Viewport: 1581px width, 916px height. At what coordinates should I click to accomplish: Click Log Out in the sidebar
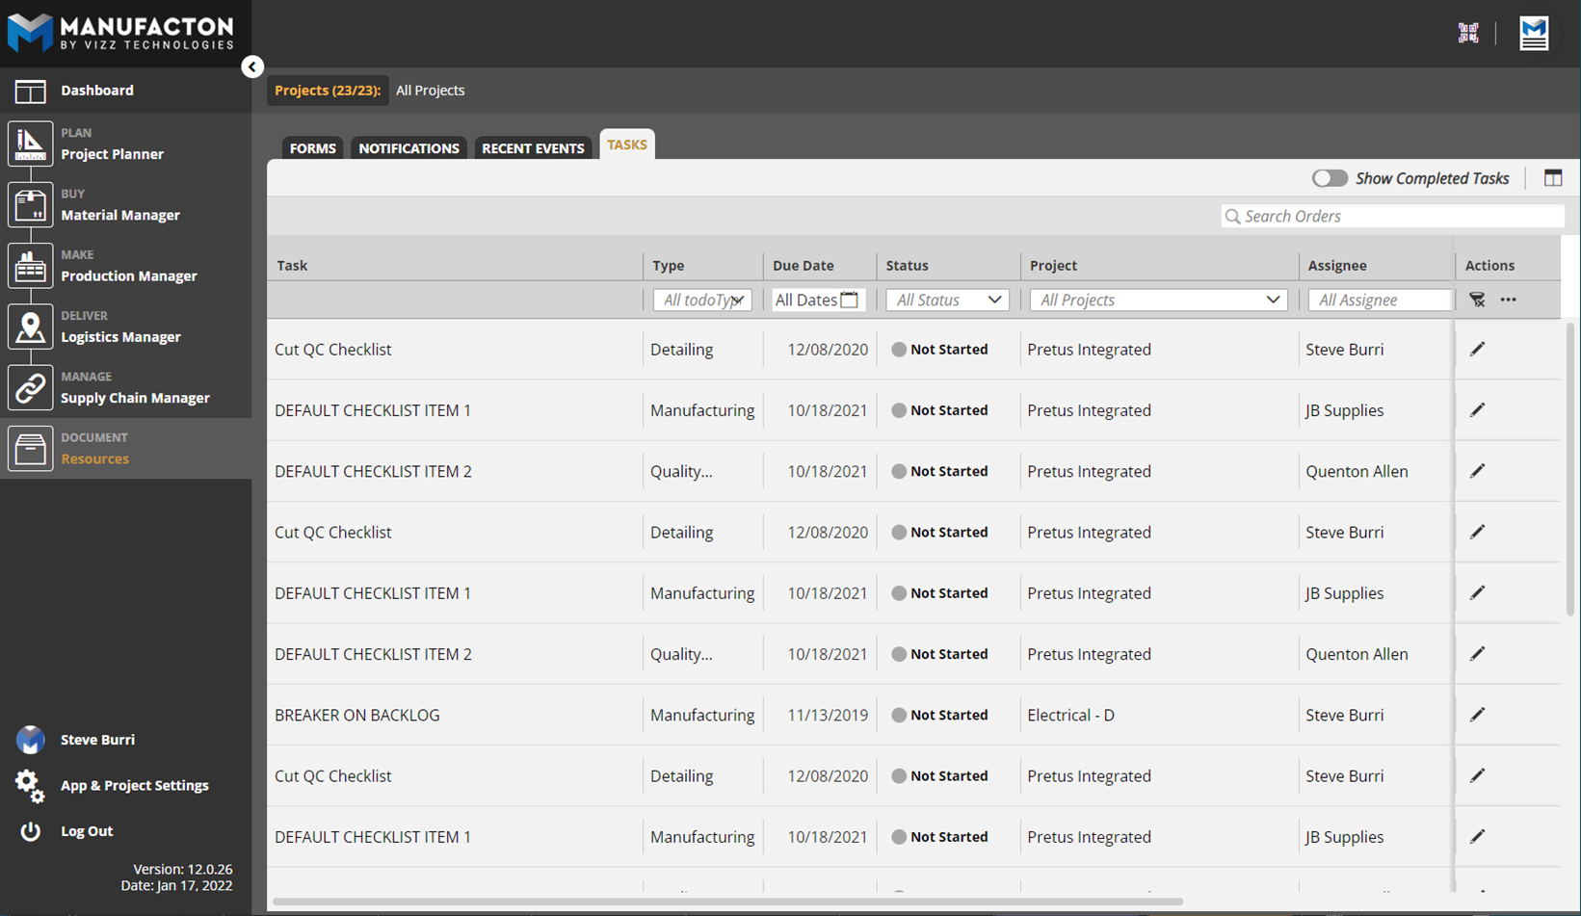[87, 831]
